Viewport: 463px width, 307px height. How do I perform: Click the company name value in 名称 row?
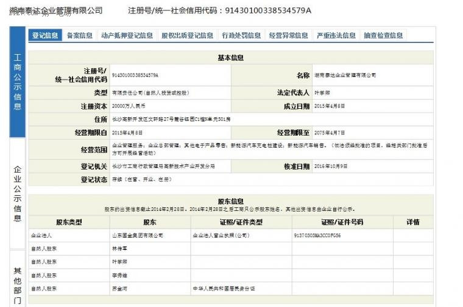pos(345,75)
